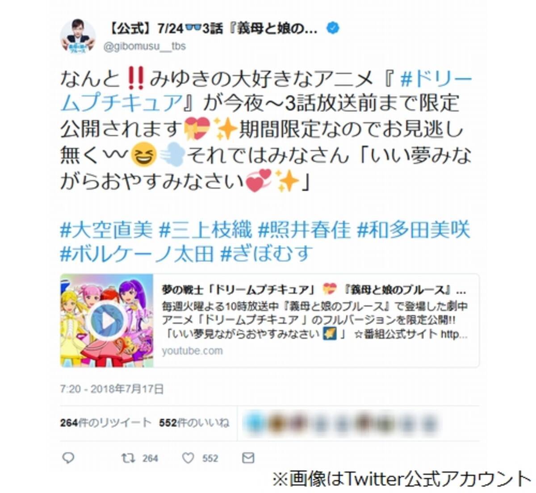Viewport: 536px width, 493px height.
Task: Open hashtag #三上枝織
Action: click(x=205, y=230)
